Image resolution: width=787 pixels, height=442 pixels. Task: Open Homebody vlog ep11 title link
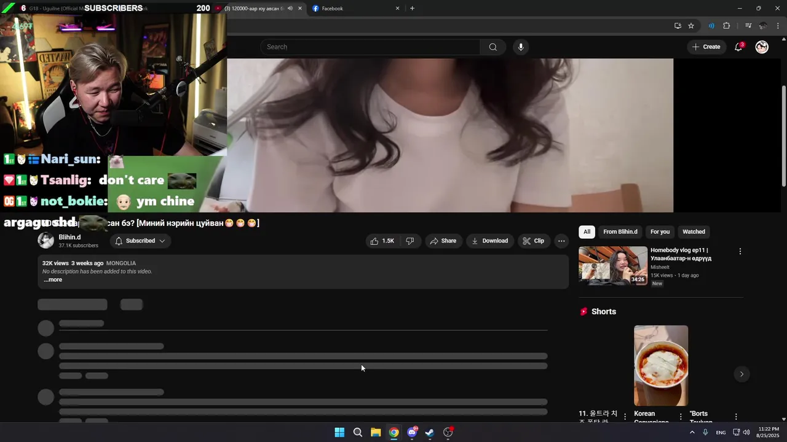681,254
